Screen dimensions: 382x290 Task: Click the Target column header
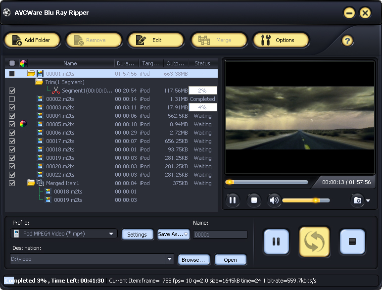pos(151,63)
